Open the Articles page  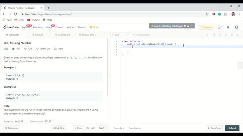[x=71, y=27]
